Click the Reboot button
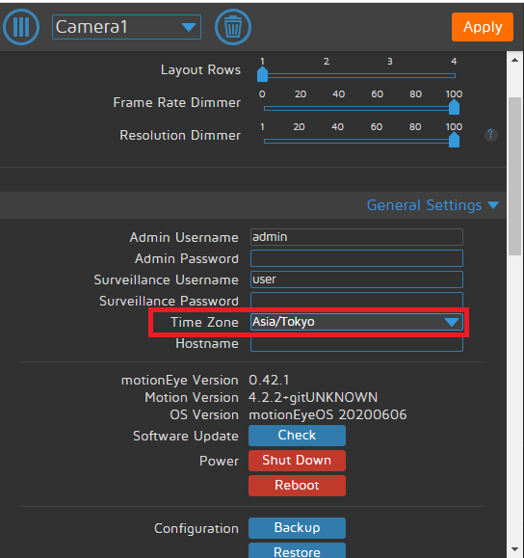The width and height of the screenshot is (524, 558). 297,486
